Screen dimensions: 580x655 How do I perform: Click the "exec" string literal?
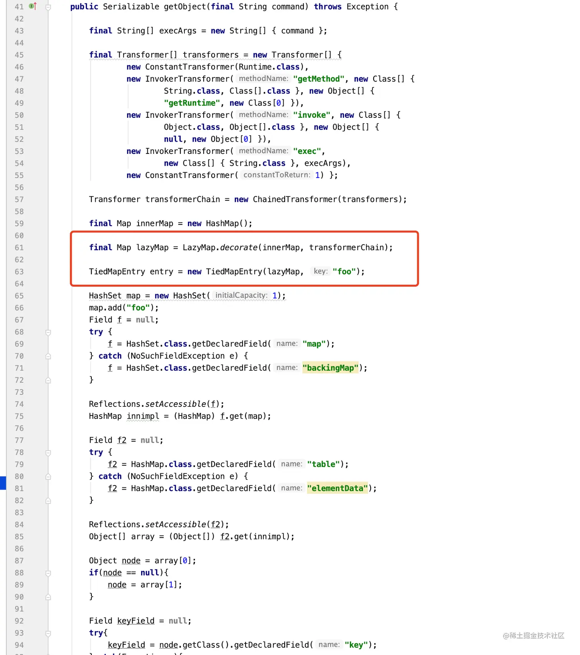[307, 151]
